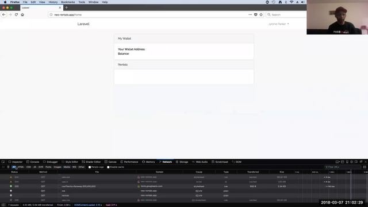Open the Apple menu

click(x=5, y=2)
